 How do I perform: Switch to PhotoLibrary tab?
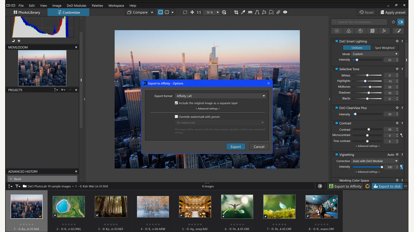pos(27,12)
